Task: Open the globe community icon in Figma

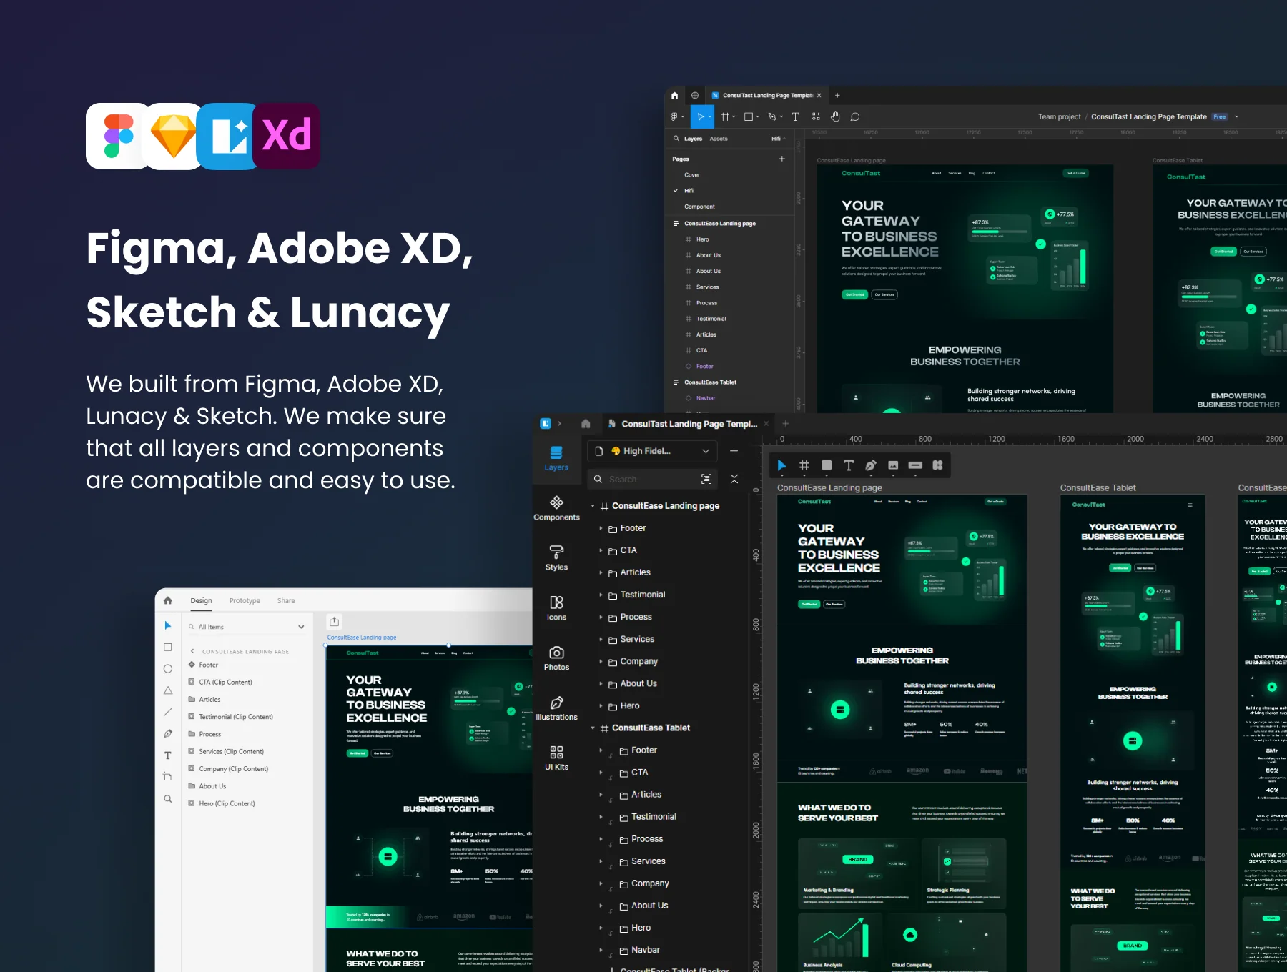Action: 695,95
